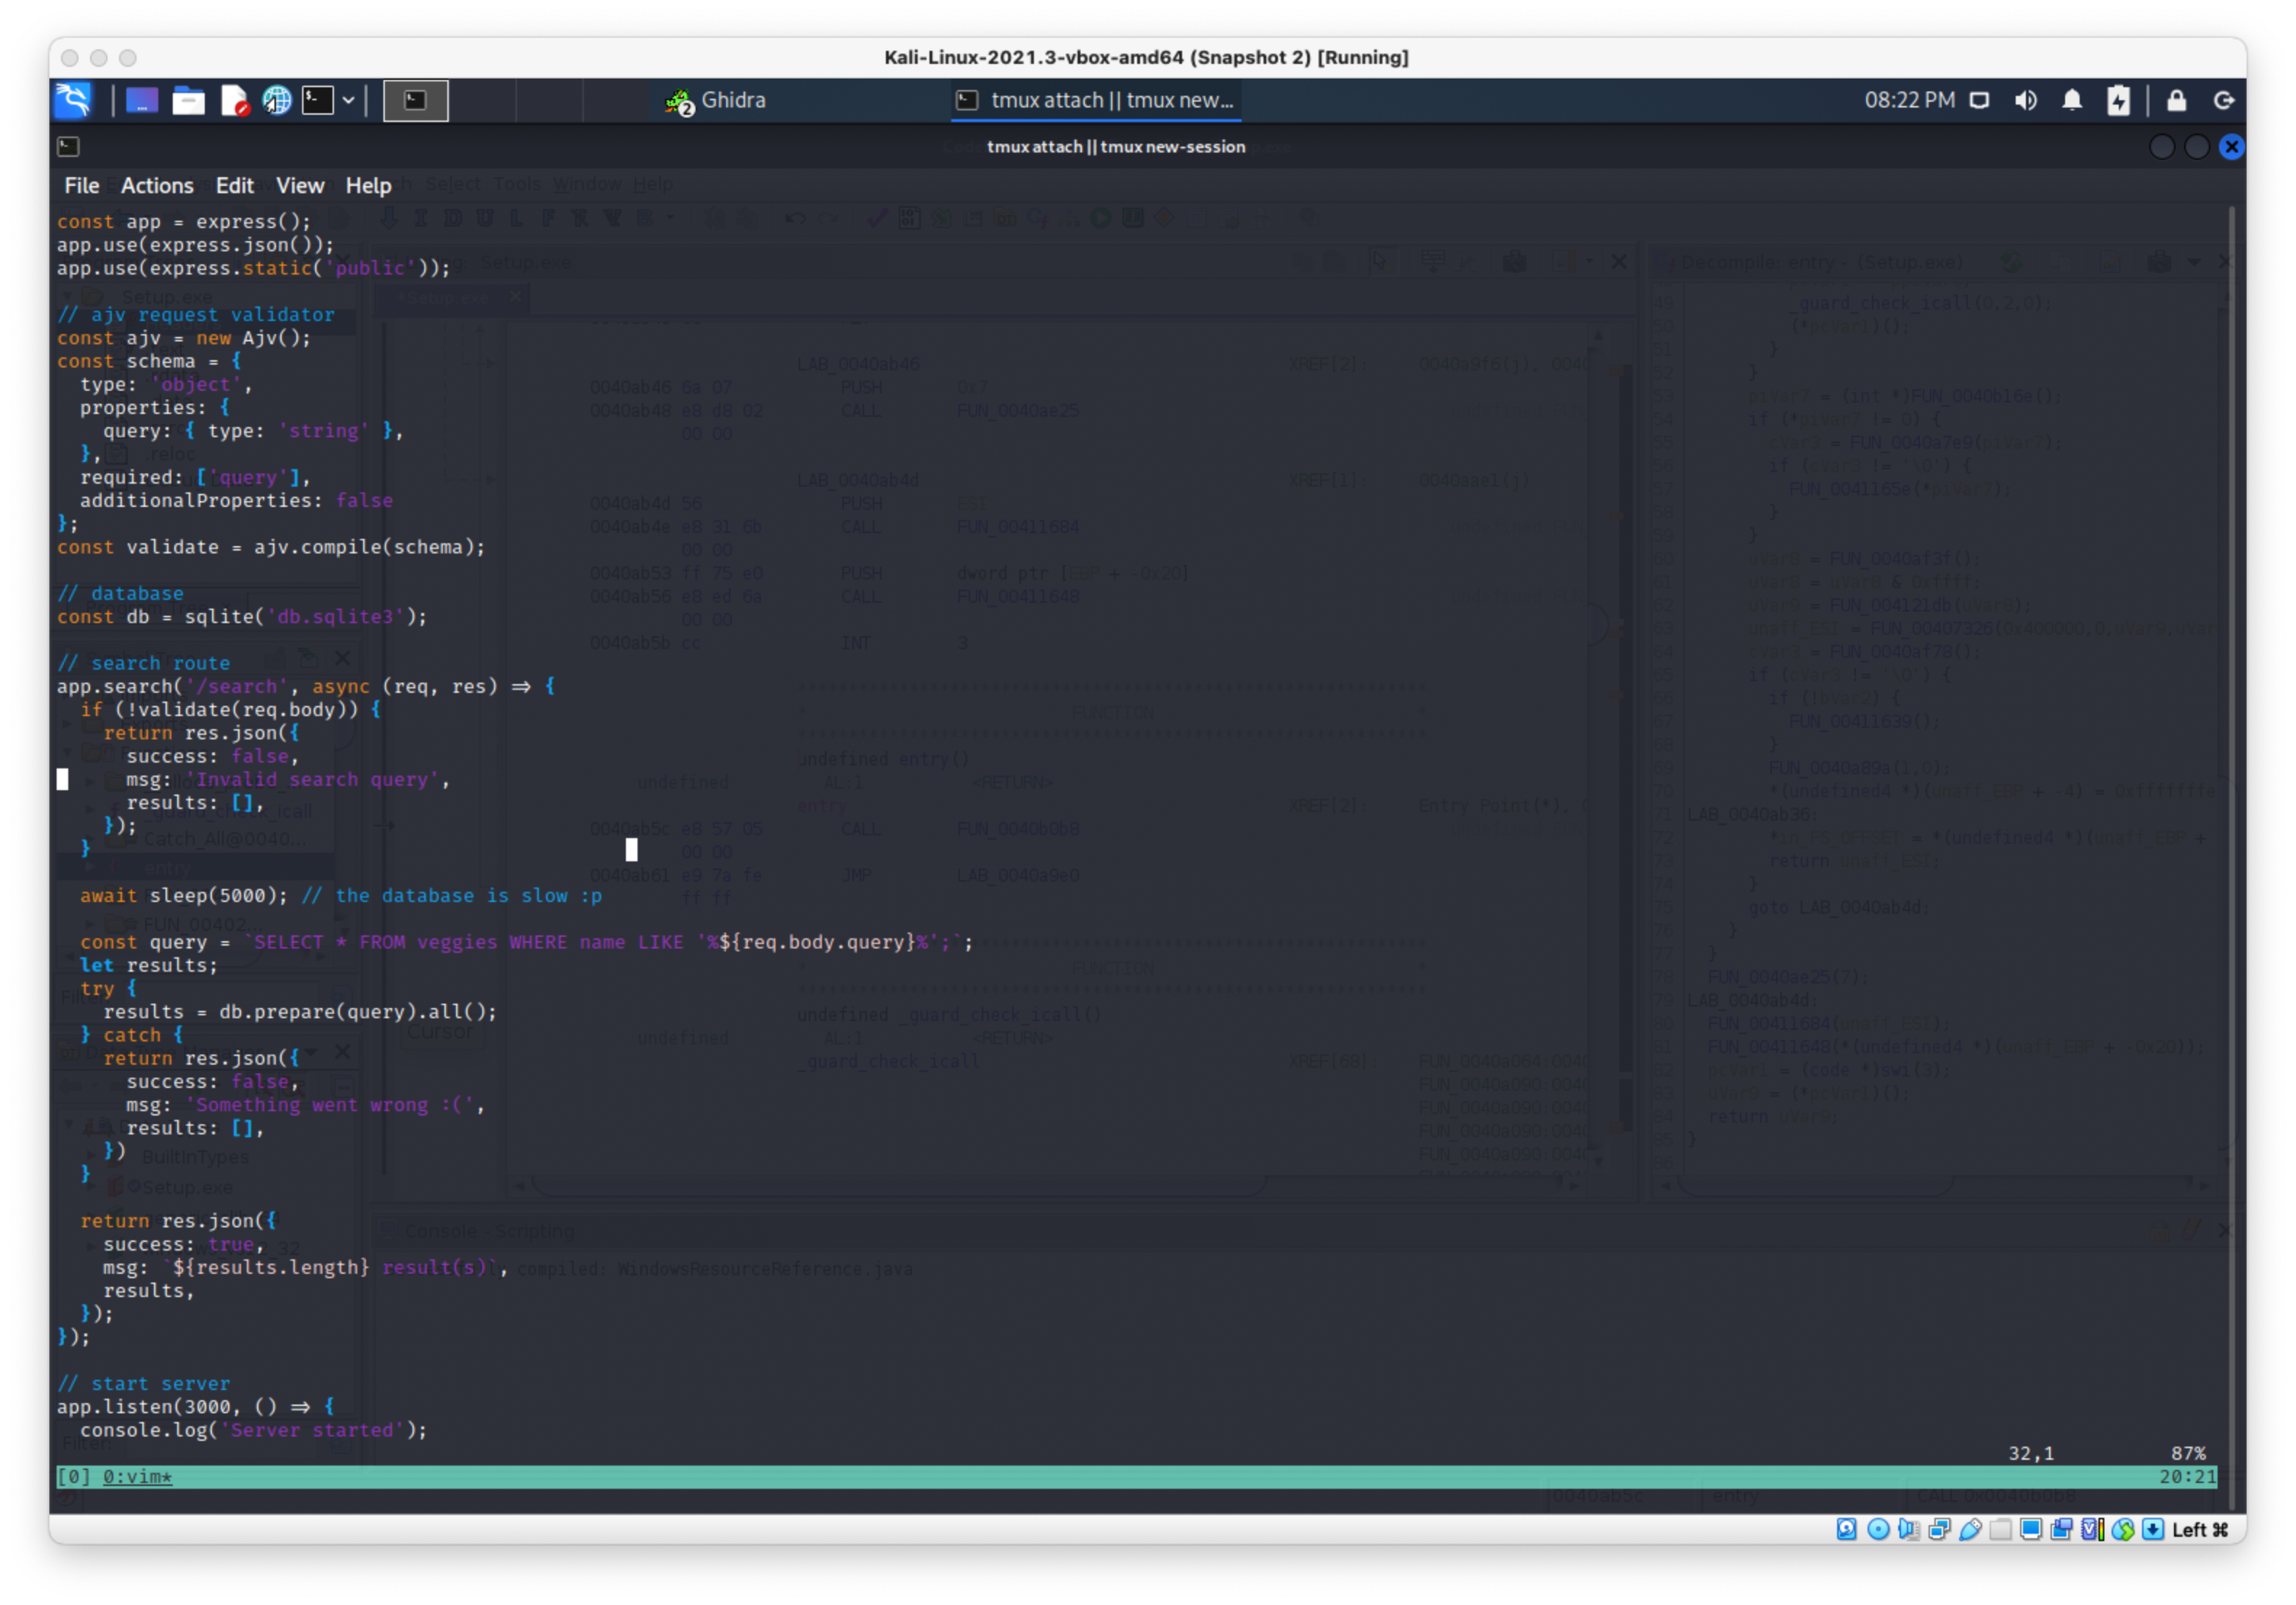Expand the terminal launcher dropdown arrow

(348, 100)
